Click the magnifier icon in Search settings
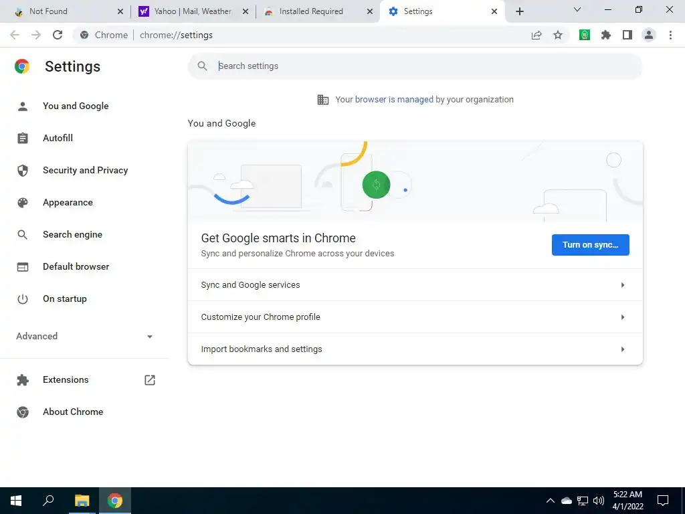 202,66
